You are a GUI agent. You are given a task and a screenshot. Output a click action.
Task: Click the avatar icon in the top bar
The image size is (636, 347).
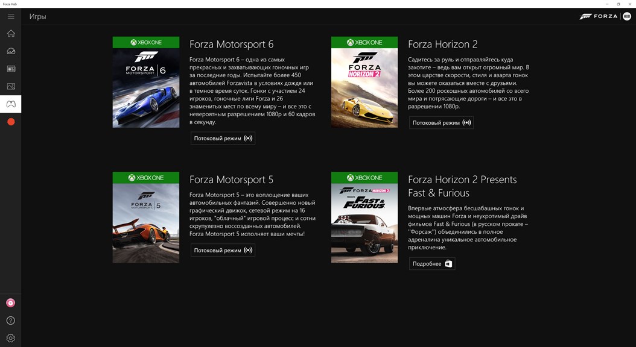click(x=626, y=16)
